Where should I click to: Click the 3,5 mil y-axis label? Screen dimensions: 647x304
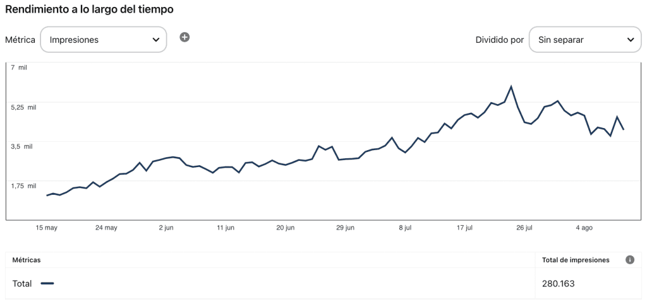21,146
